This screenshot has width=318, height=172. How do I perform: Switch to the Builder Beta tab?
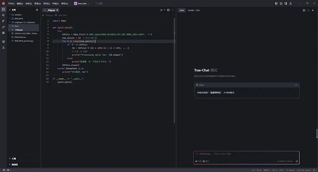click(x=194, y=10)
